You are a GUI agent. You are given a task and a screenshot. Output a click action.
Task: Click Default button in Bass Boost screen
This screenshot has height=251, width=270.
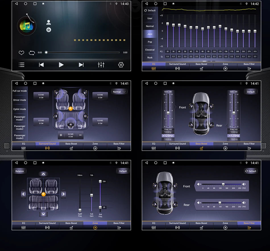(251, 92)
